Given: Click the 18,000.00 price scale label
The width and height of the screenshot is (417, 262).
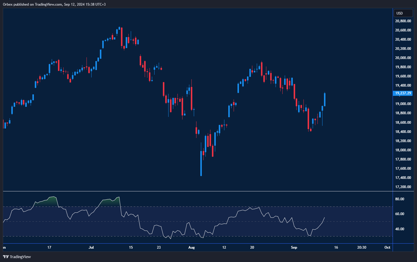Looking at the screenshot, I should point(403,150).
